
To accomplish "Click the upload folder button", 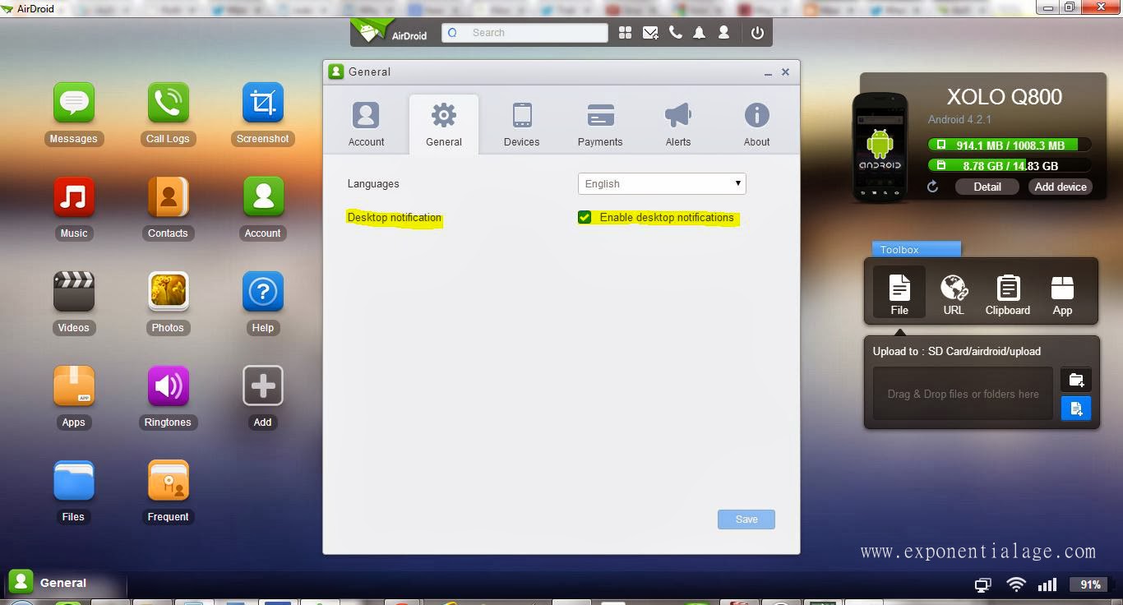I will click(1075, 380).
